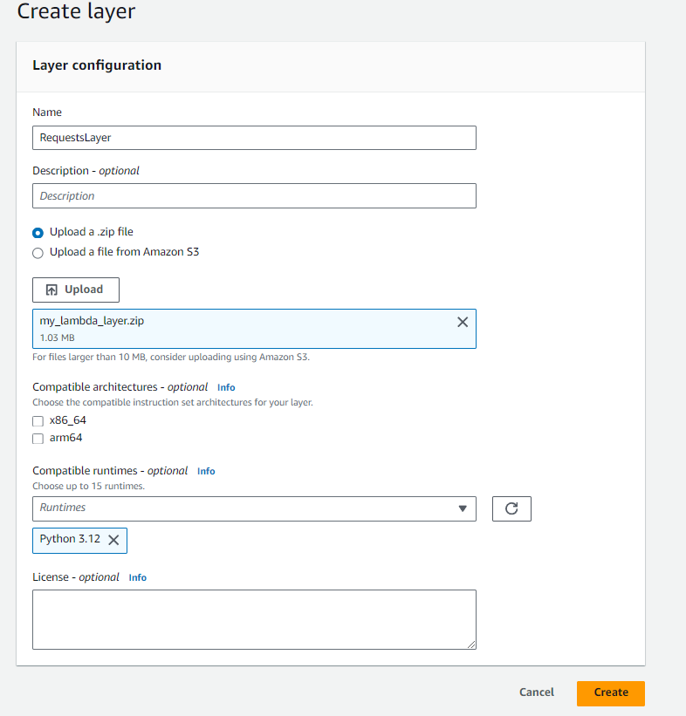Focus the Description text field
Image resolution: width=686 pixels, height=716 pixels.
click(x=254, y=196)
